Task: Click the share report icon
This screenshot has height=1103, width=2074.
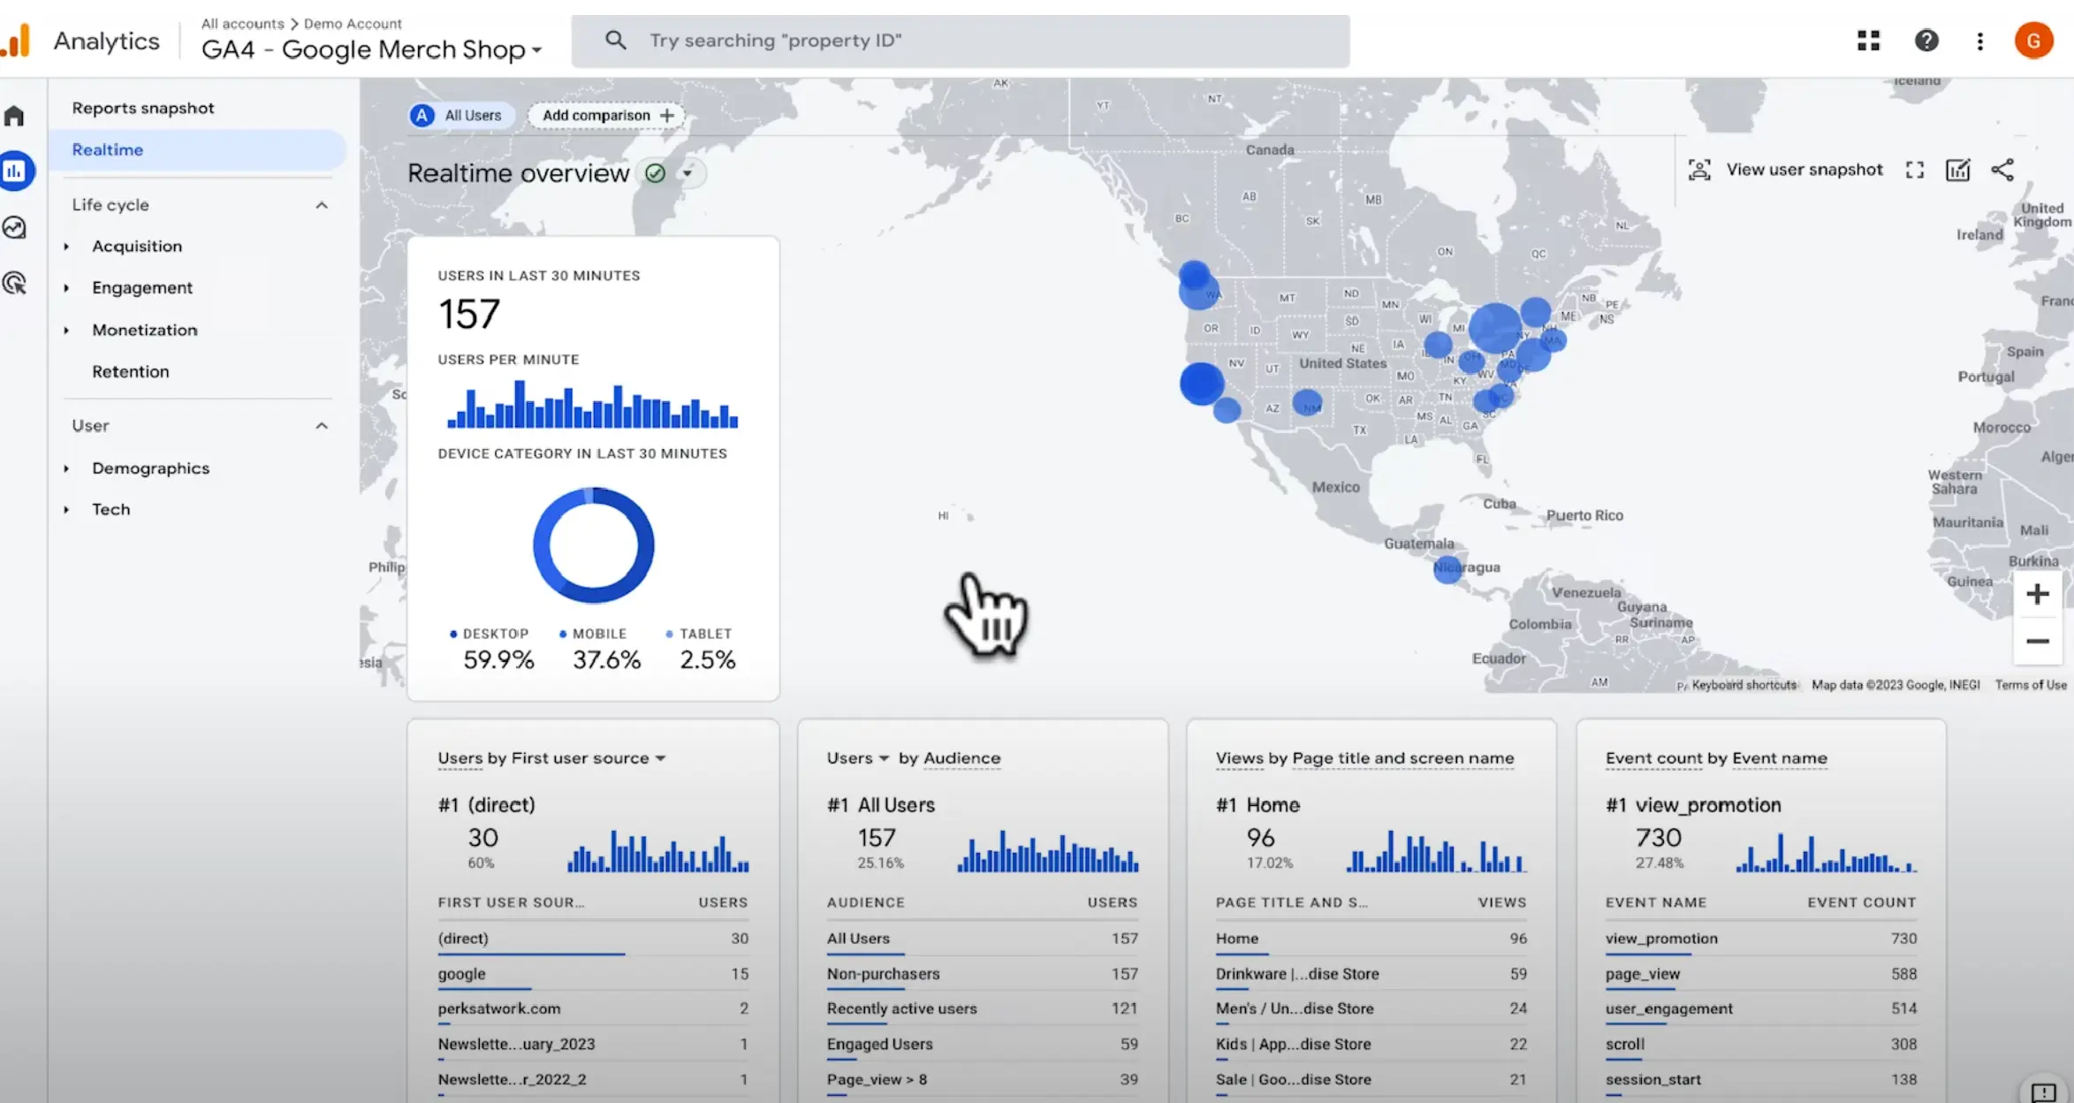Action: (2002, 170)
